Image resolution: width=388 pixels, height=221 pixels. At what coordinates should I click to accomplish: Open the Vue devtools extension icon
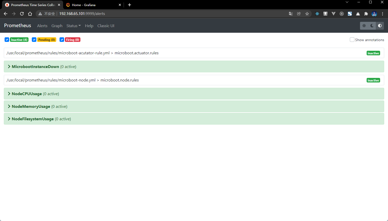coord(334,14)
